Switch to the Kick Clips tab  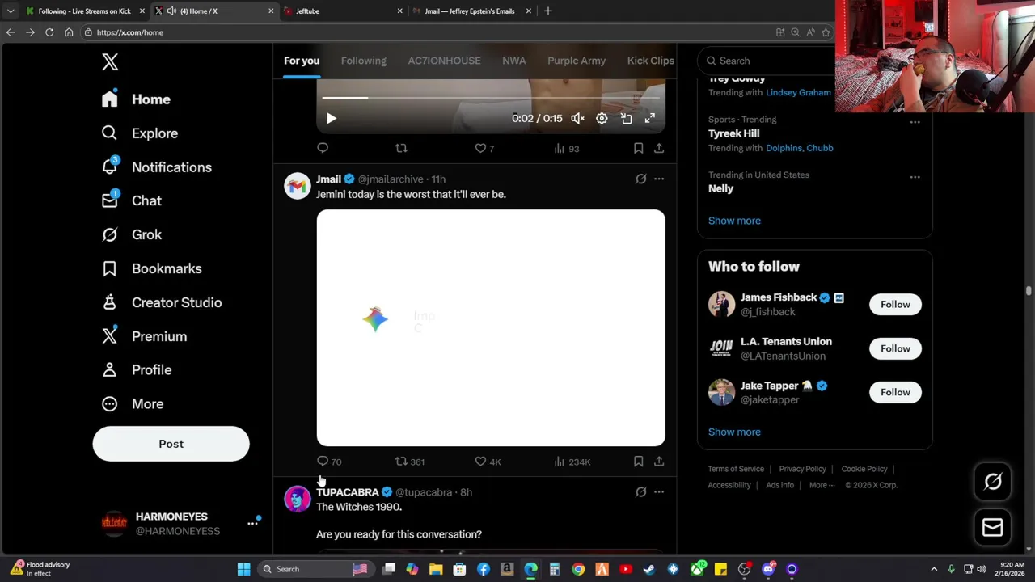651,61
